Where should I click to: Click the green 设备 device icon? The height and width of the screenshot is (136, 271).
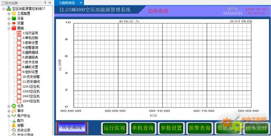(x=14, y=18)
